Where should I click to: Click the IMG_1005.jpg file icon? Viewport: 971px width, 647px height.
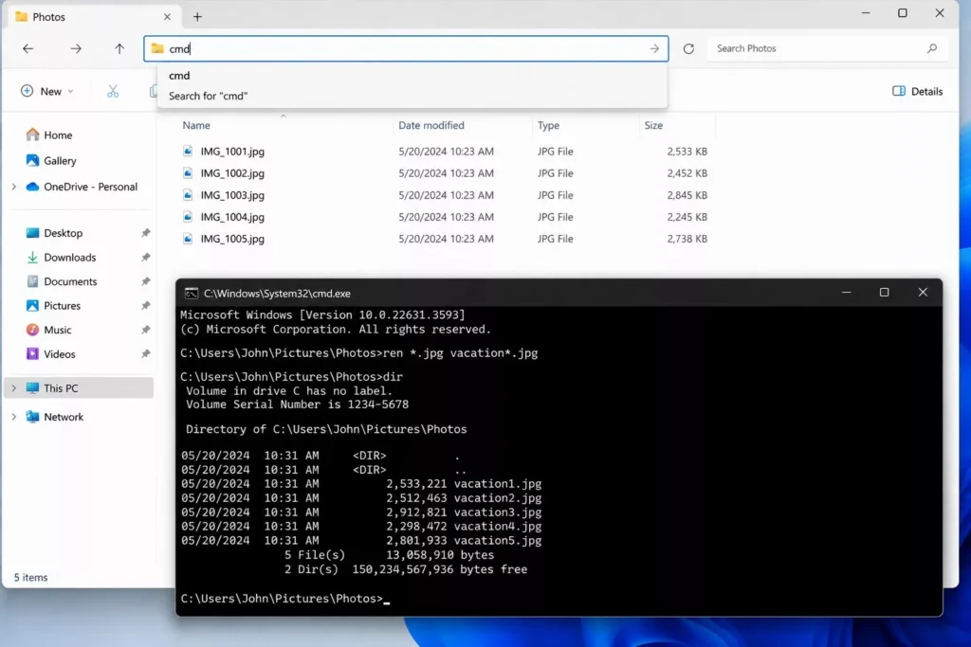click(x=188, y=239)
